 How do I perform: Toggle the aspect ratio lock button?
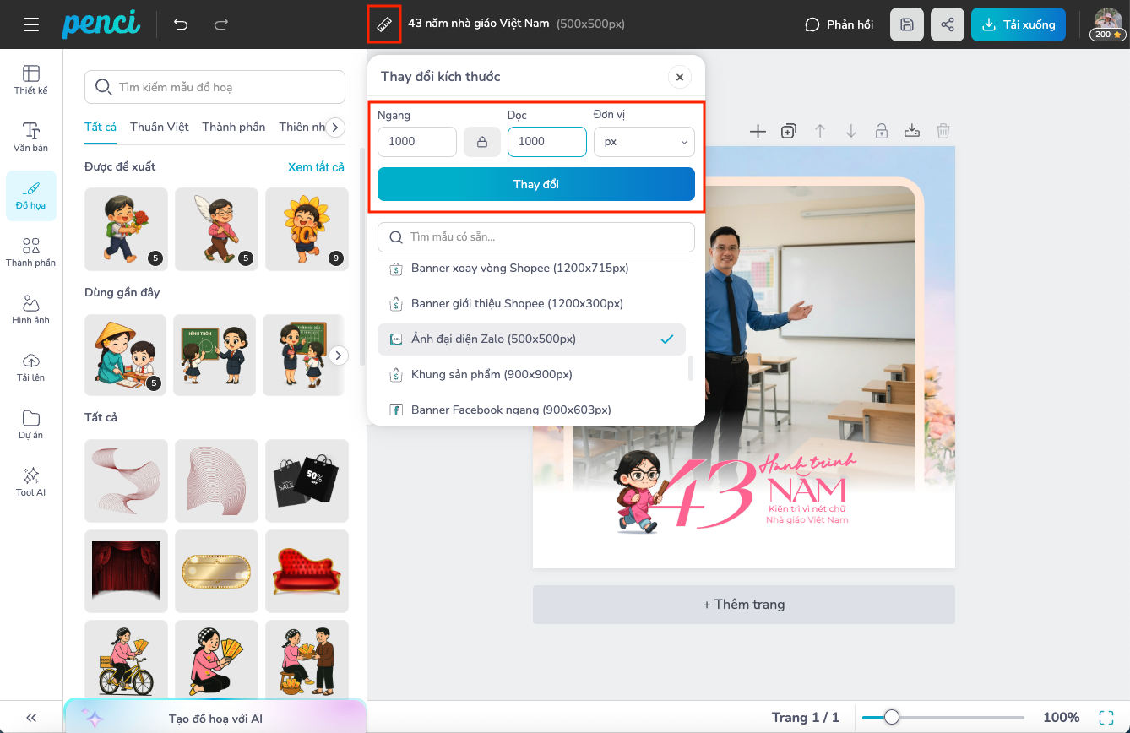tap(482, 142)
